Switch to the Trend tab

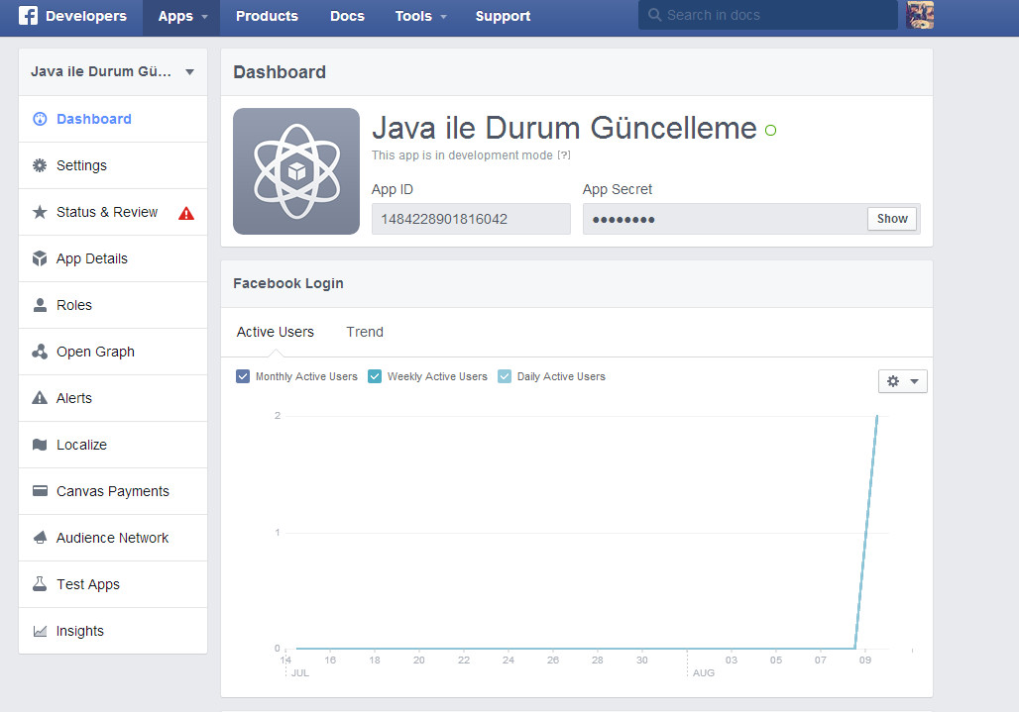365,332
